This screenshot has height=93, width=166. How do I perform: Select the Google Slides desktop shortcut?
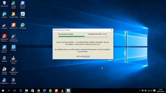[x=13, y=15]
